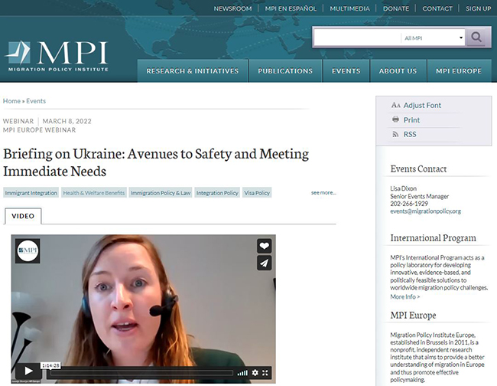Open video settings gear icon
The width and height of the screenshot is (497, 386).
click(x=255, y=373)
